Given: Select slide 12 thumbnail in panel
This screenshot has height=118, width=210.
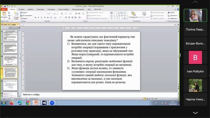Looking at the screenshot, I should [x=10, y=85].
